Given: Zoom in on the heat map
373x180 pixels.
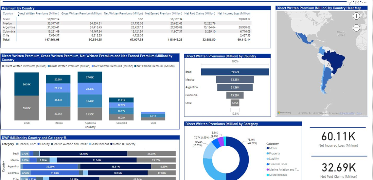Looking at the screenshot, I should click(x=356, y=16).
